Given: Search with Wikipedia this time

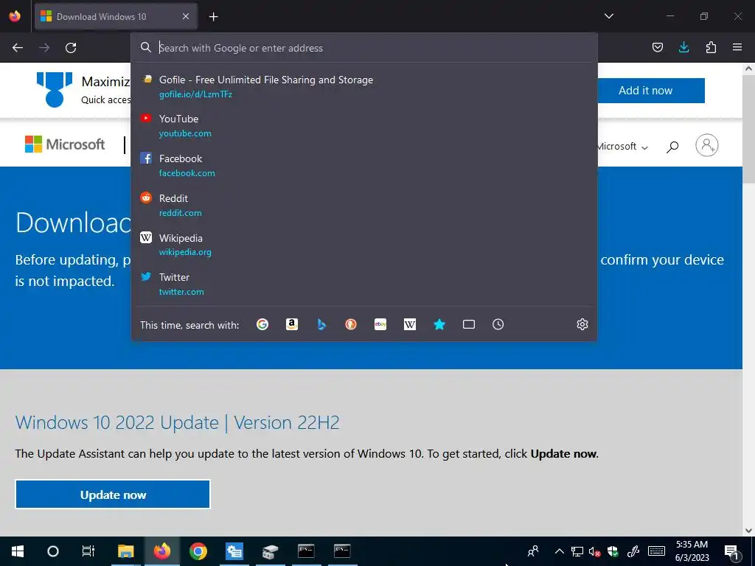Looking at the screenshot, I should 410,324.
